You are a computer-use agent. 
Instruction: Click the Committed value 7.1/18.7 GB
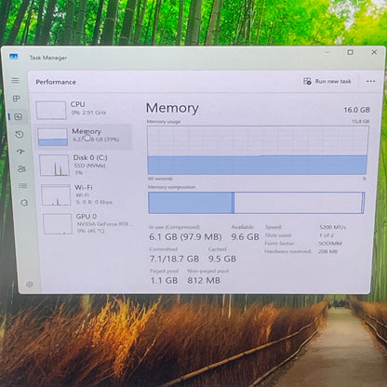[x=175, y=259]
